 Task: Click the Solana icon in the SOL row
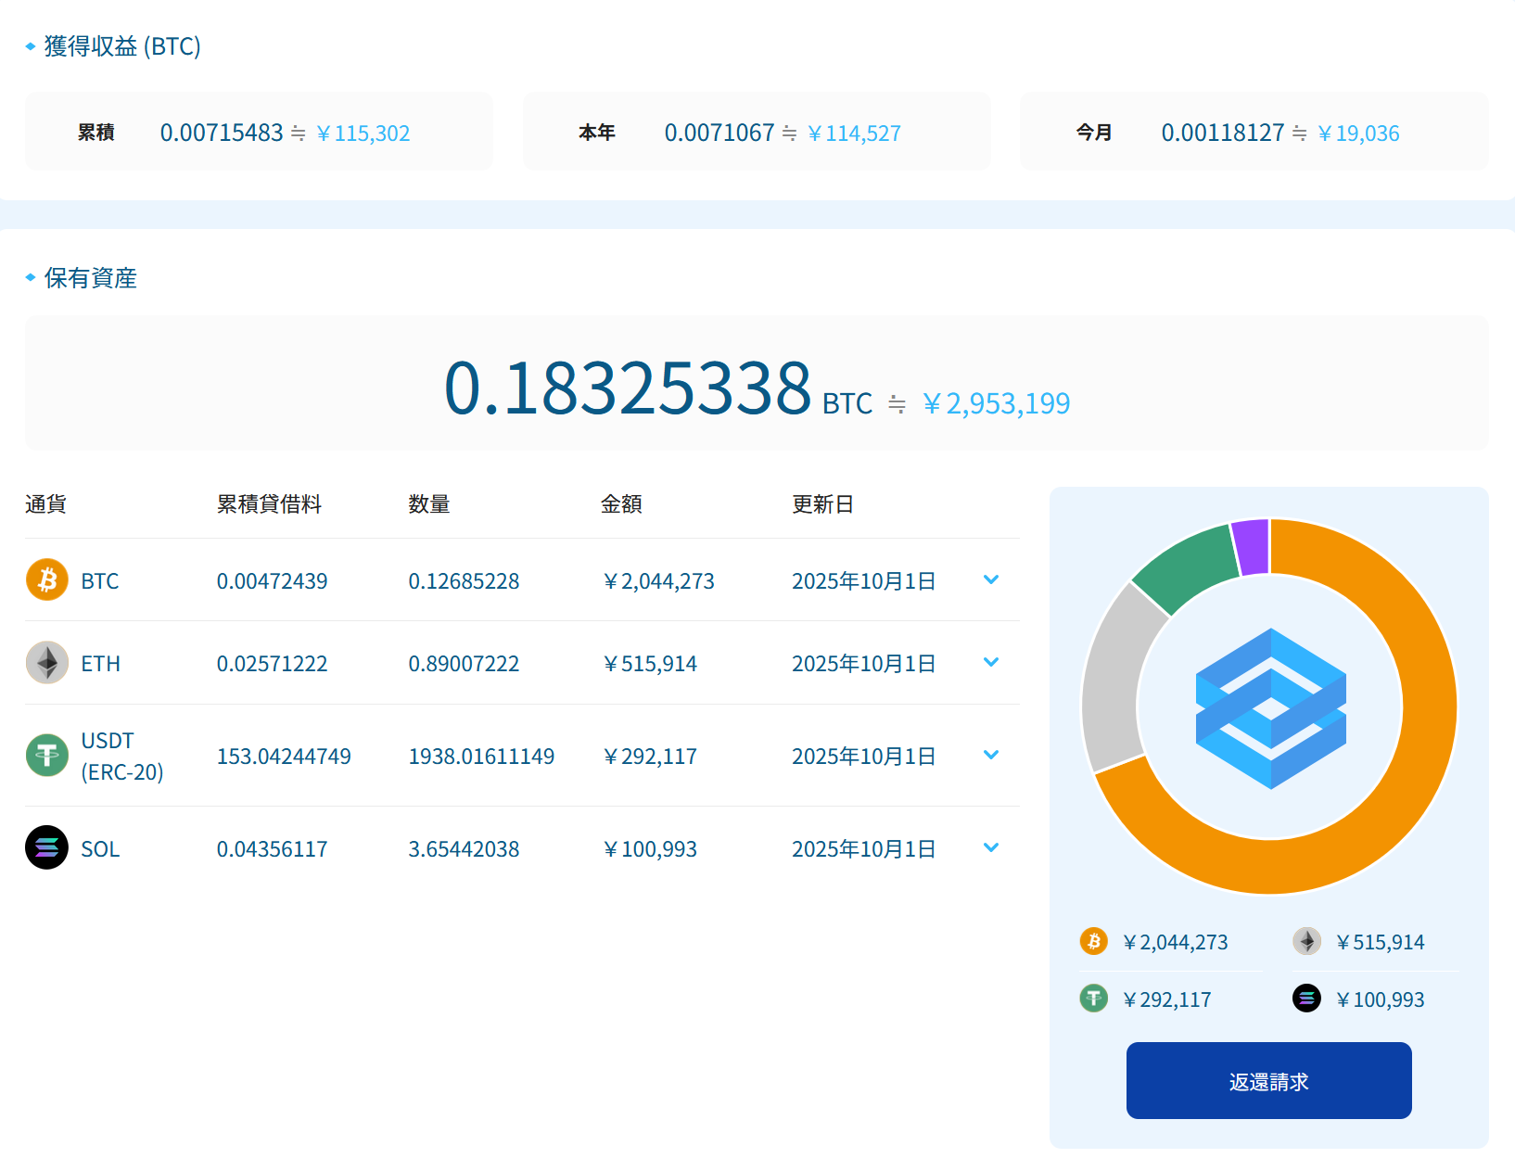coord(47,847)
